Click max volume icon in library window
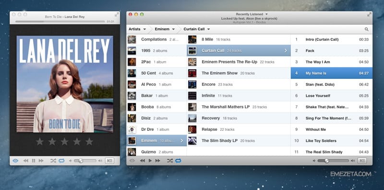 [353, 161]
